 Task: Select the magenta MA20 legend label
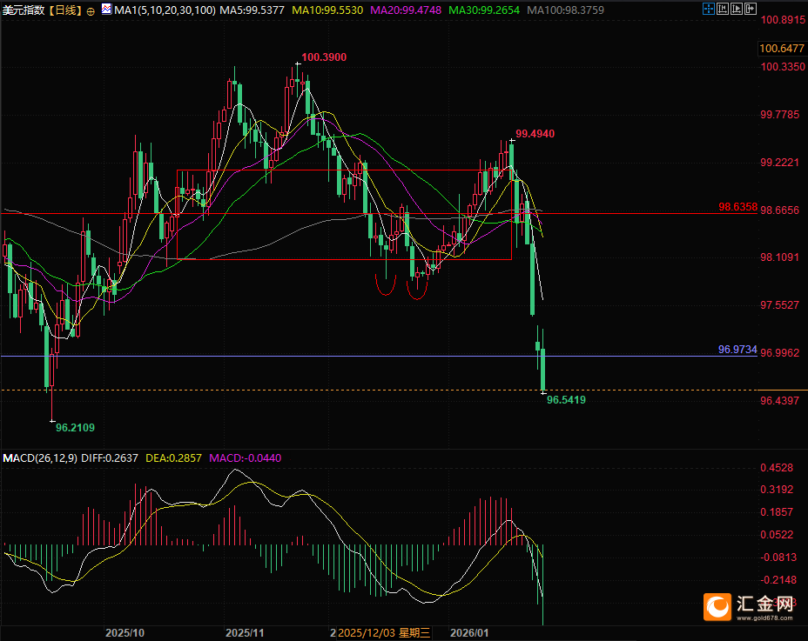tap(410, 10)
